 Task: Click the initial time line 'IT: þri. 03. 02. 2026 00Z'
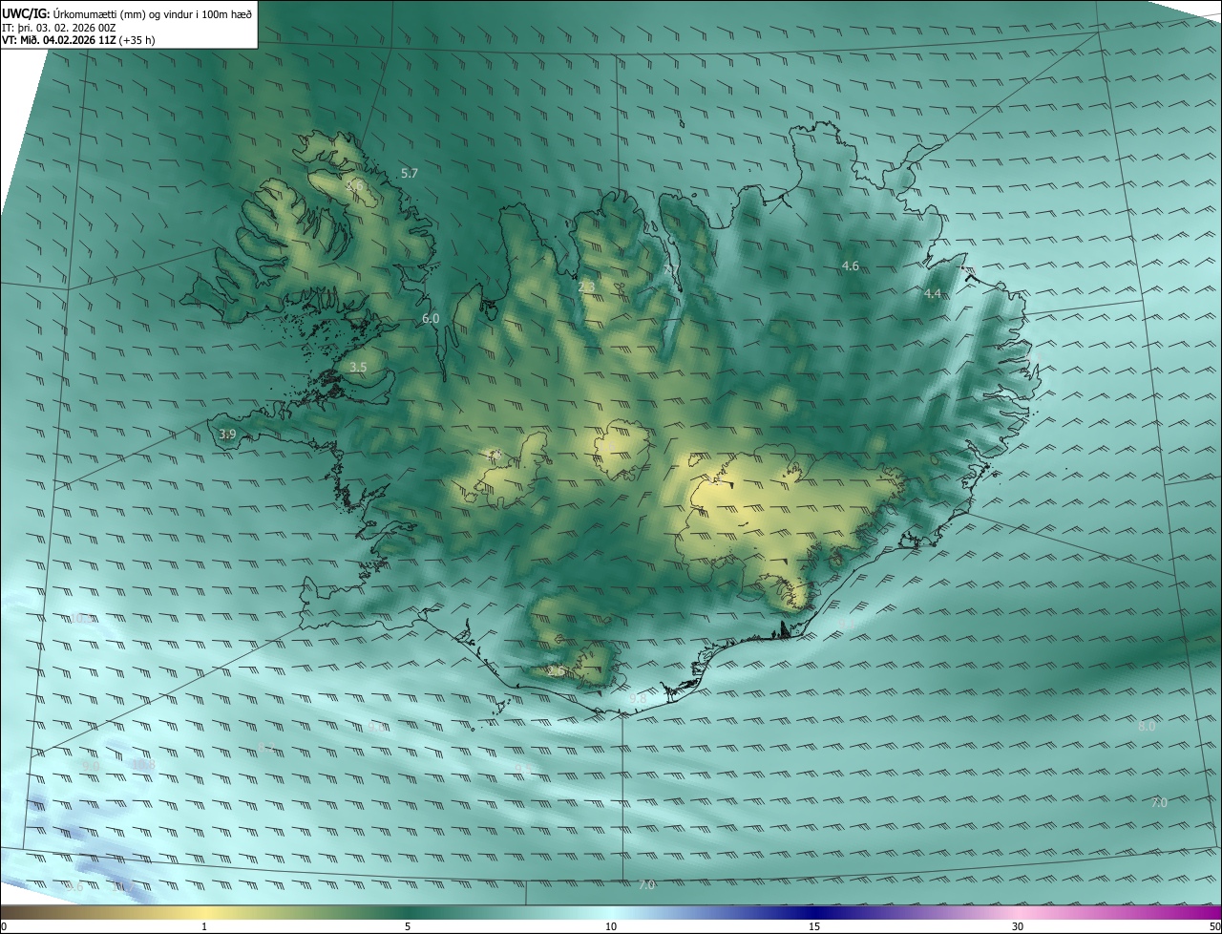click(x=59, y=28)
